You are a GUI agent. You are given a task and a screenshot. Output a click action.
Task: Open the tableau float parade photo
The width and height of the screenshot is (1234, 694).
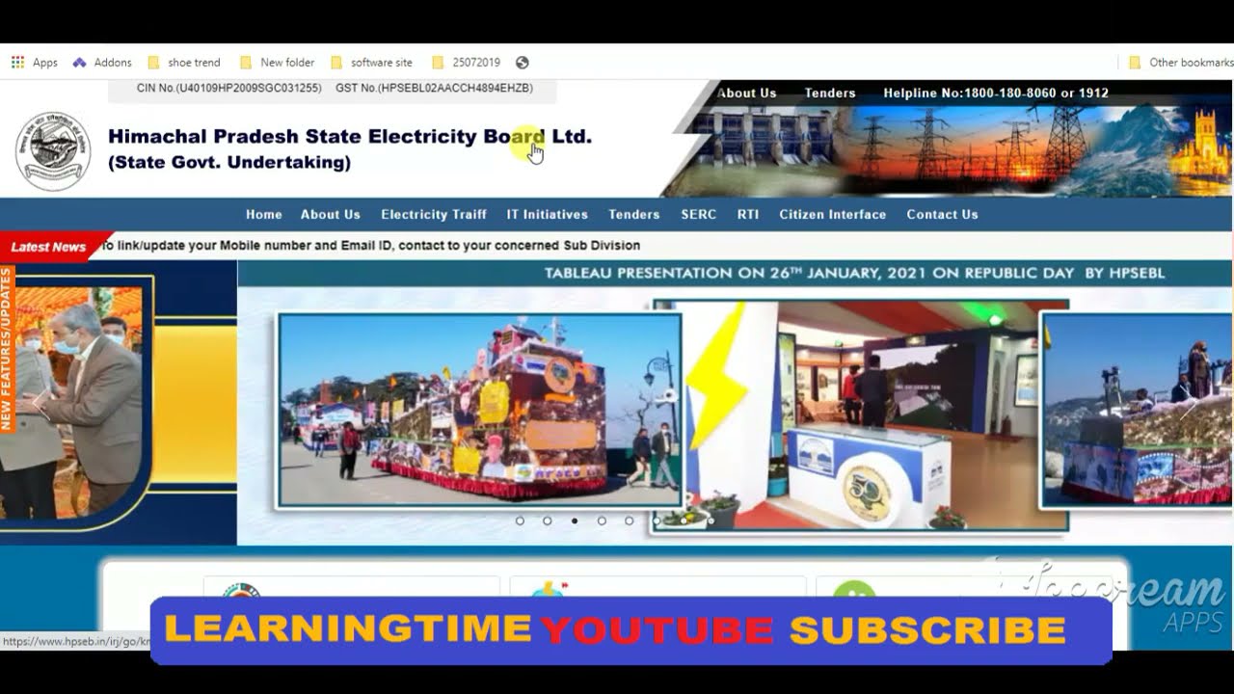tap(479, 410)
